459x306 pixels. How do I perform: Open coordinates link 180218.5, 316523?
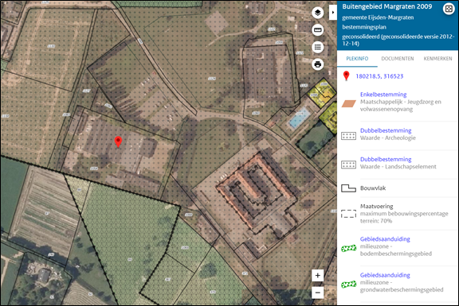click(379, 76)
